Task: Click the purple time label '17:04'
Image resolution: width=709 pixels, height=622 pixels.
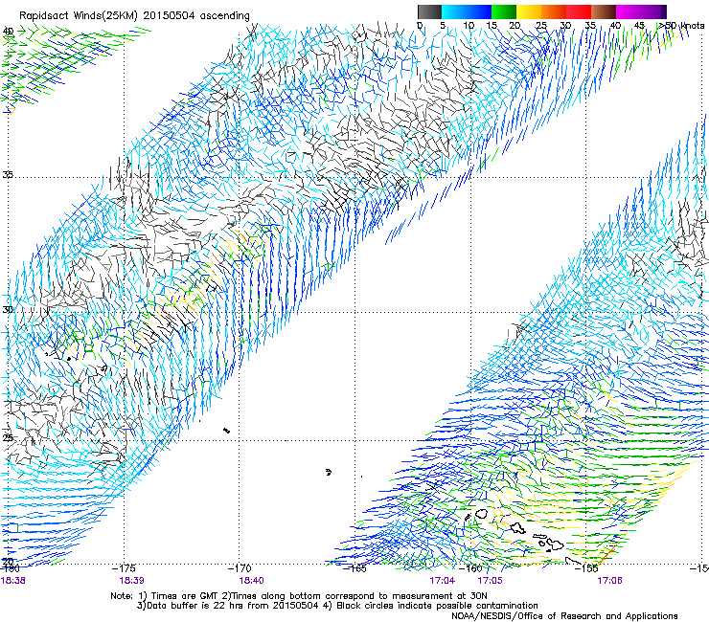Action: [443, 581]
